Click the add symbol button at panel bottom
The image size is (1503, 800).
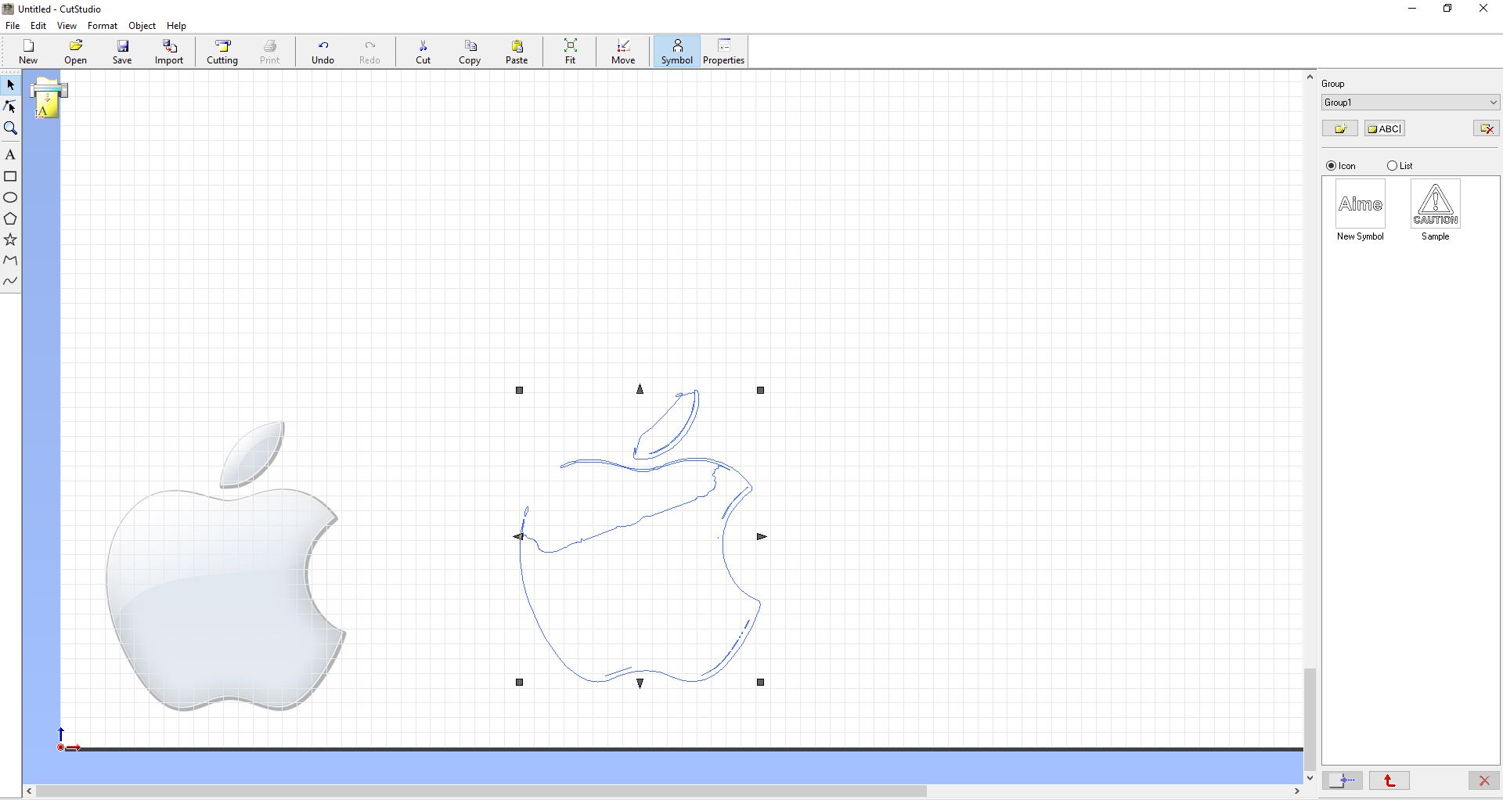(1343, 780)
